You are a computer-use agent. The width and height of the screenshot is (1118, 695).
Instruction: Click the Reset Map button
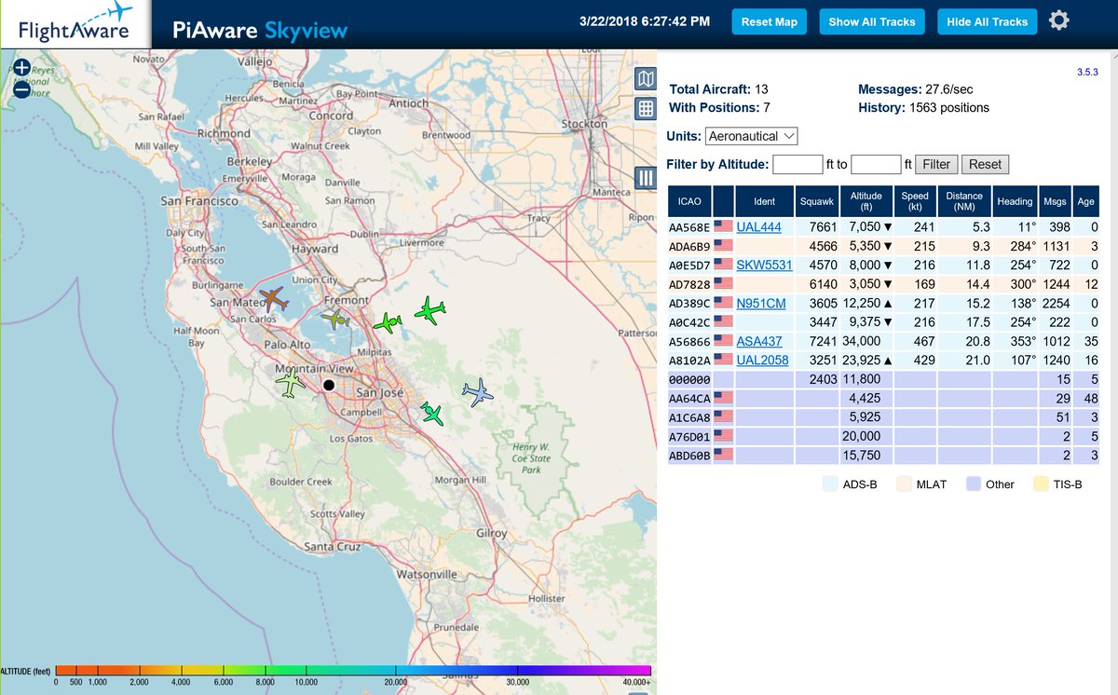(x=769, y=20)
